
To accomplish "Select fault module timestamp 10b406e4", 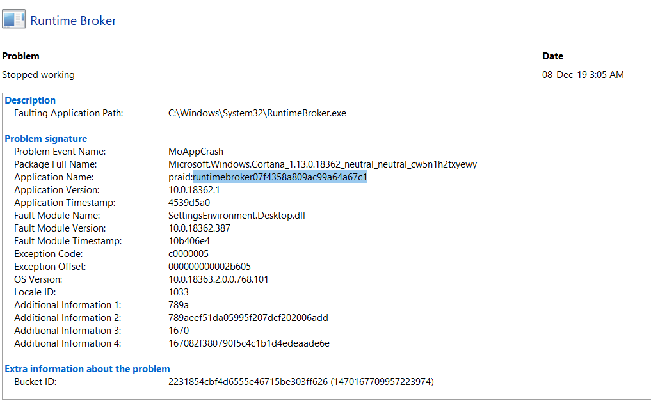I will [x=189, y=241].
